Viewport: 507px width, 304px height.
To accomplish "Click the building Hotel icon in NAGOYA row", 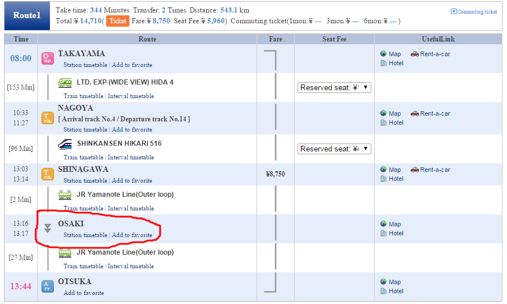I will [383, 123].
